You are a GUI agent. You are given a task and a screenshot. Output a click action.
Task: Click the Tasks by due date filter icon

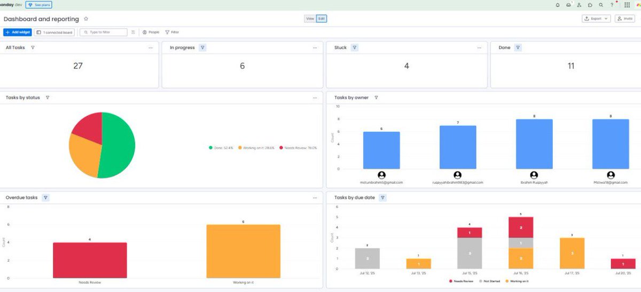382,197
